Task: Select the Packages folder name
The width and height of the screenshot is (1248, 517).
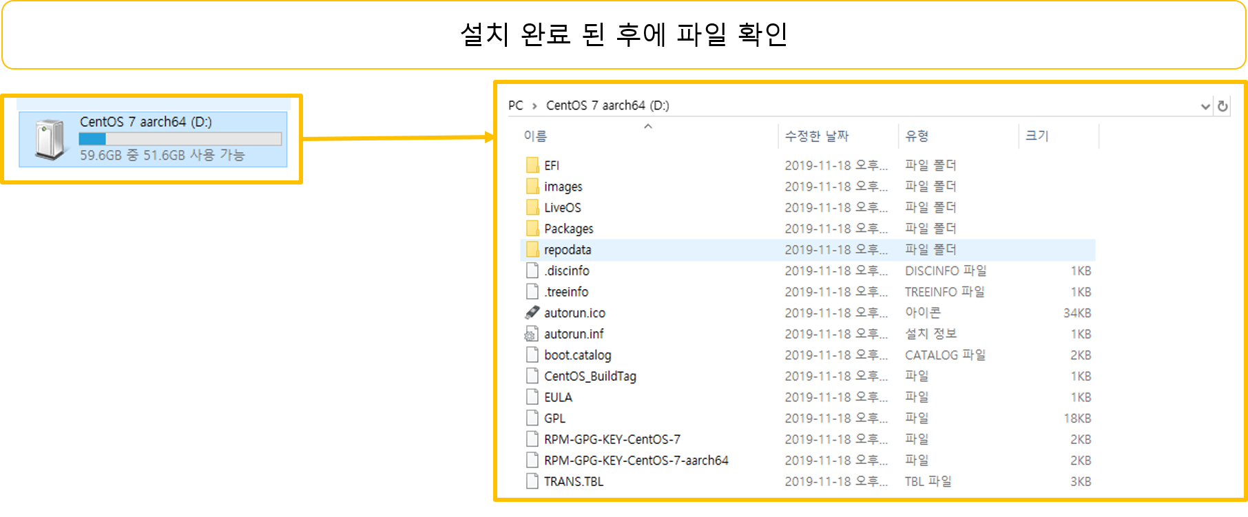Action: 569,229
